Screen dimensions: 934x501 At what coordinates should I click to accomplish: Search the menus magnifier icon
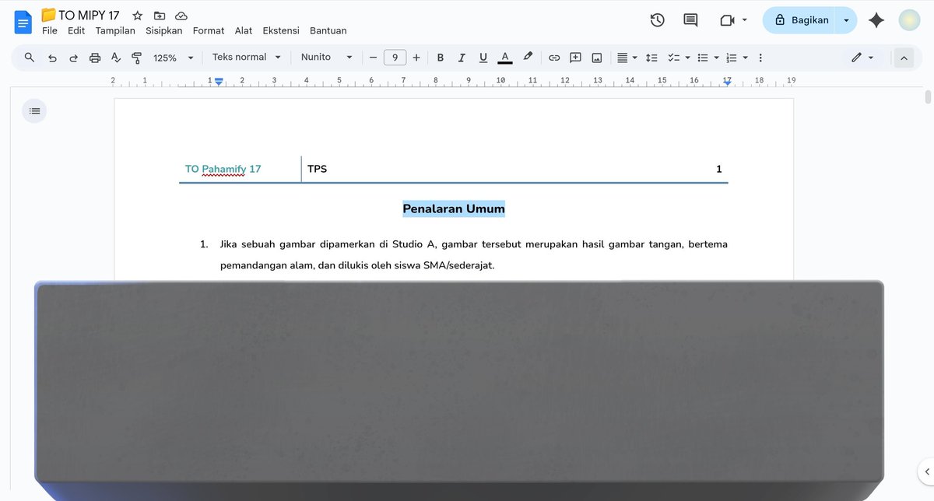click(30, 58)
